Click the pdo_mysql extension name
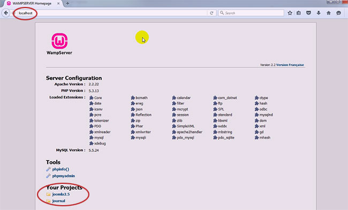This screenshot has height=210, width=348. point(186,137)
